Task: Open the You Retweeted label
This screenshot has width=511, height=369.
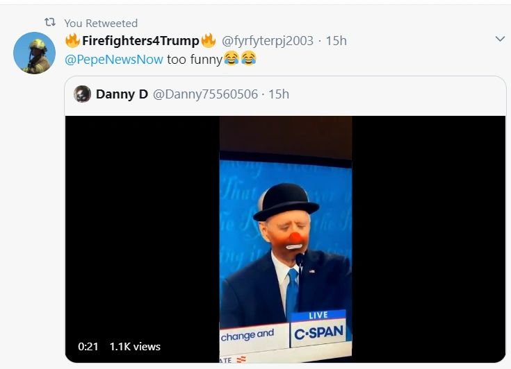Action: point(101,24)
